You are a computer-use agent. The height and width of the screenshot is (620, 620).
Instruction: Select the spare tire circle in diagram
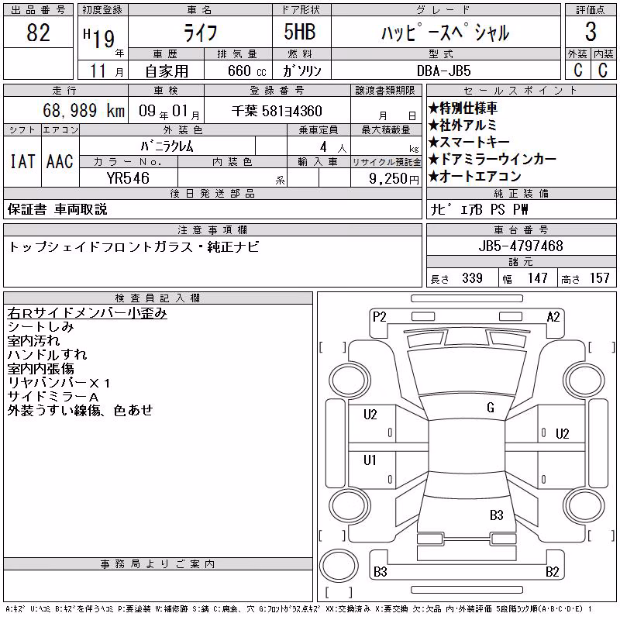(339, 565)
